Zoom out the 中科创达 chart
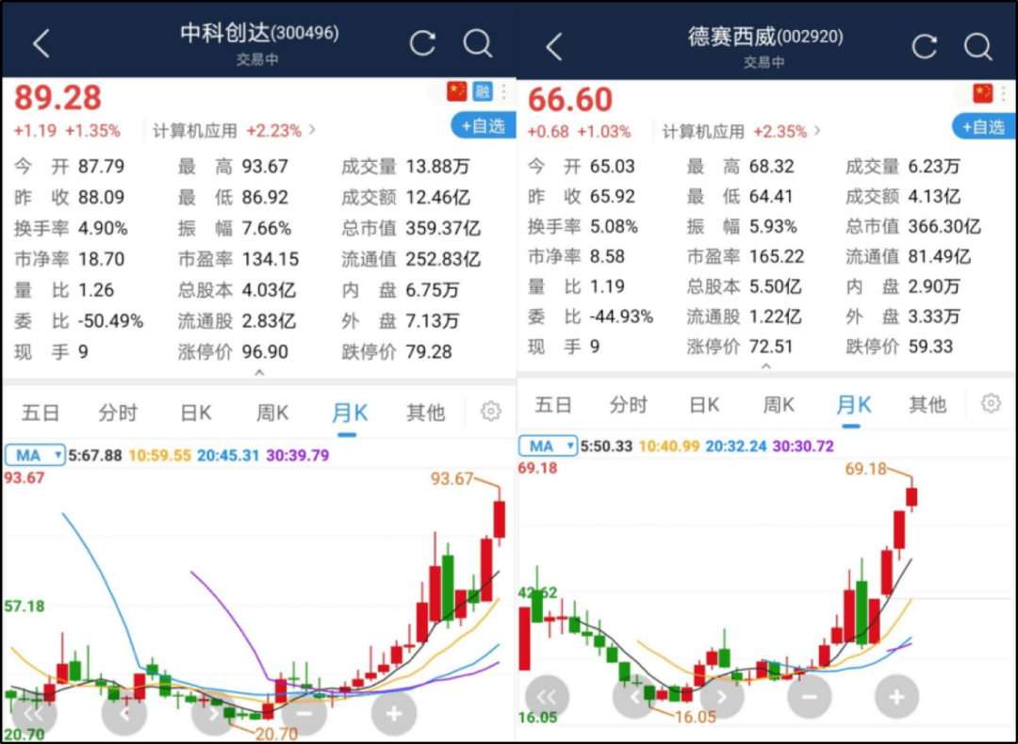1018x744 pixels. click(304, 714)
